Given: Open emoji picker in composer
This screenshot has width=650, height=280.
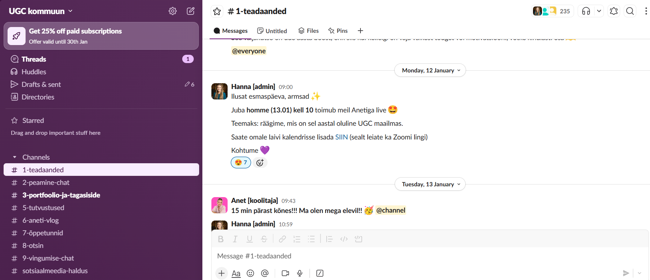Looking at the screenshot, I should click(250, 273).
